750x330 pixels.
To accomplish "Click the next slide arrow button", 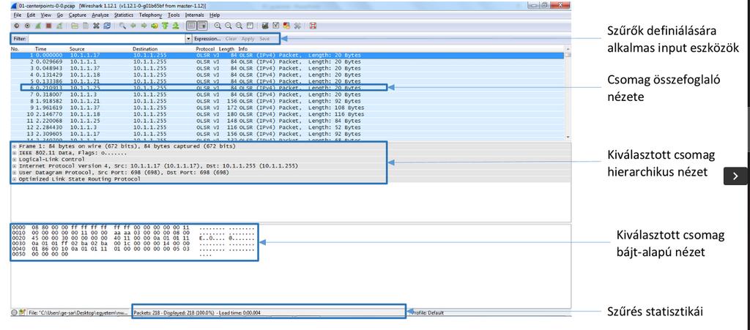I will coord(735,176).
